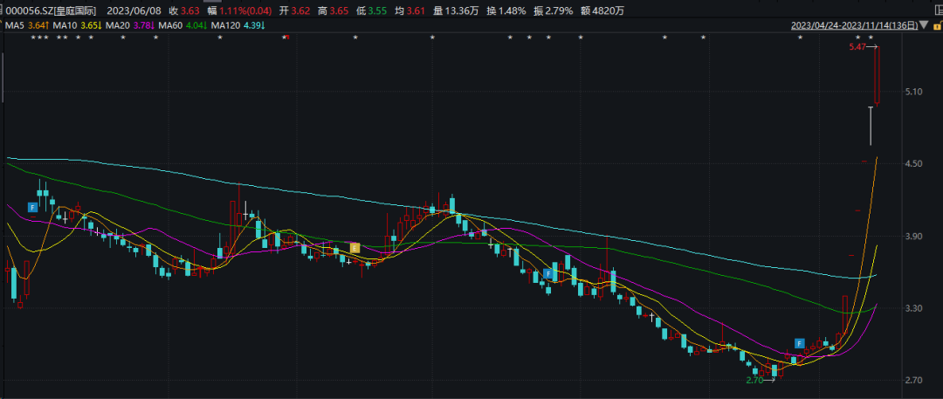Viewport: 943px width, 399px height.
Task: Click the high price 高 3.65
Action: [x=334, y=10]
